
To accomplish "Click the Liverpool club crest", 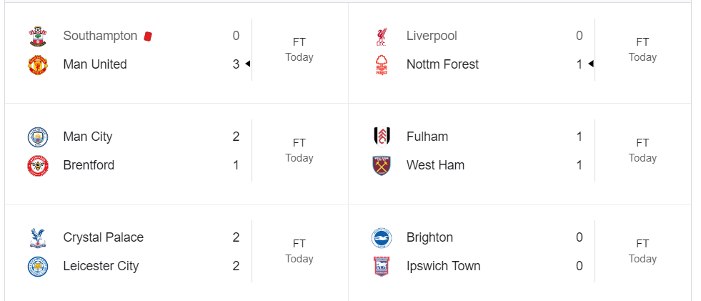I will tap(381, 36).
